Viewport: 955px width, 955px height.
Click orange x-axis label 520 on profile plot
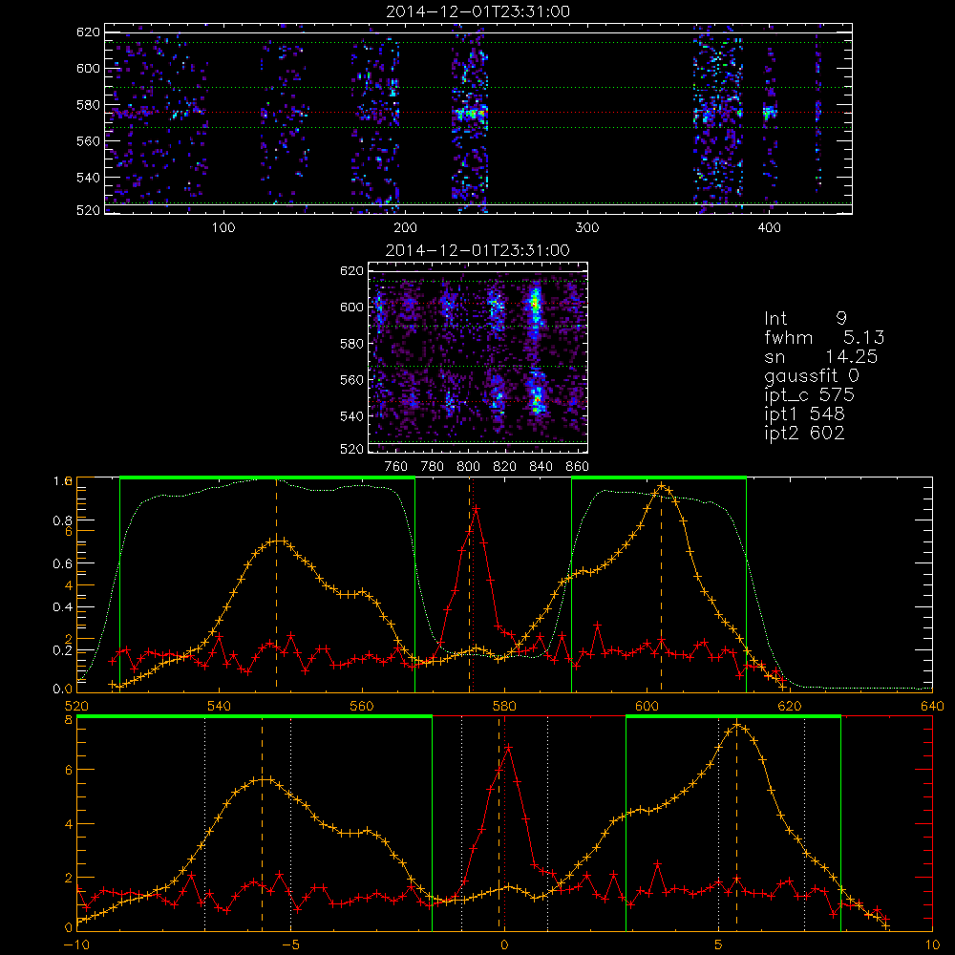pyautogui.click(x=76, y=706)
